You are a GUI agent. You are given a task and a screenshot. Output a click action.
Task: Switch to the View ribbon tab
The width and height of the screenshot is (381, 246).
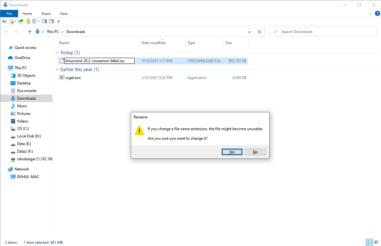[63, 14]
